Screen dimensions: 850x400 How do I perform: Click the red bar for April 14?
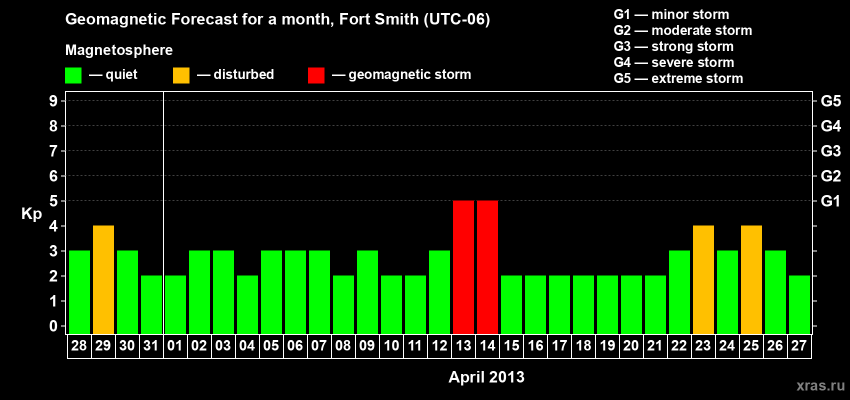pyautogui.click(x=487, y=267)
